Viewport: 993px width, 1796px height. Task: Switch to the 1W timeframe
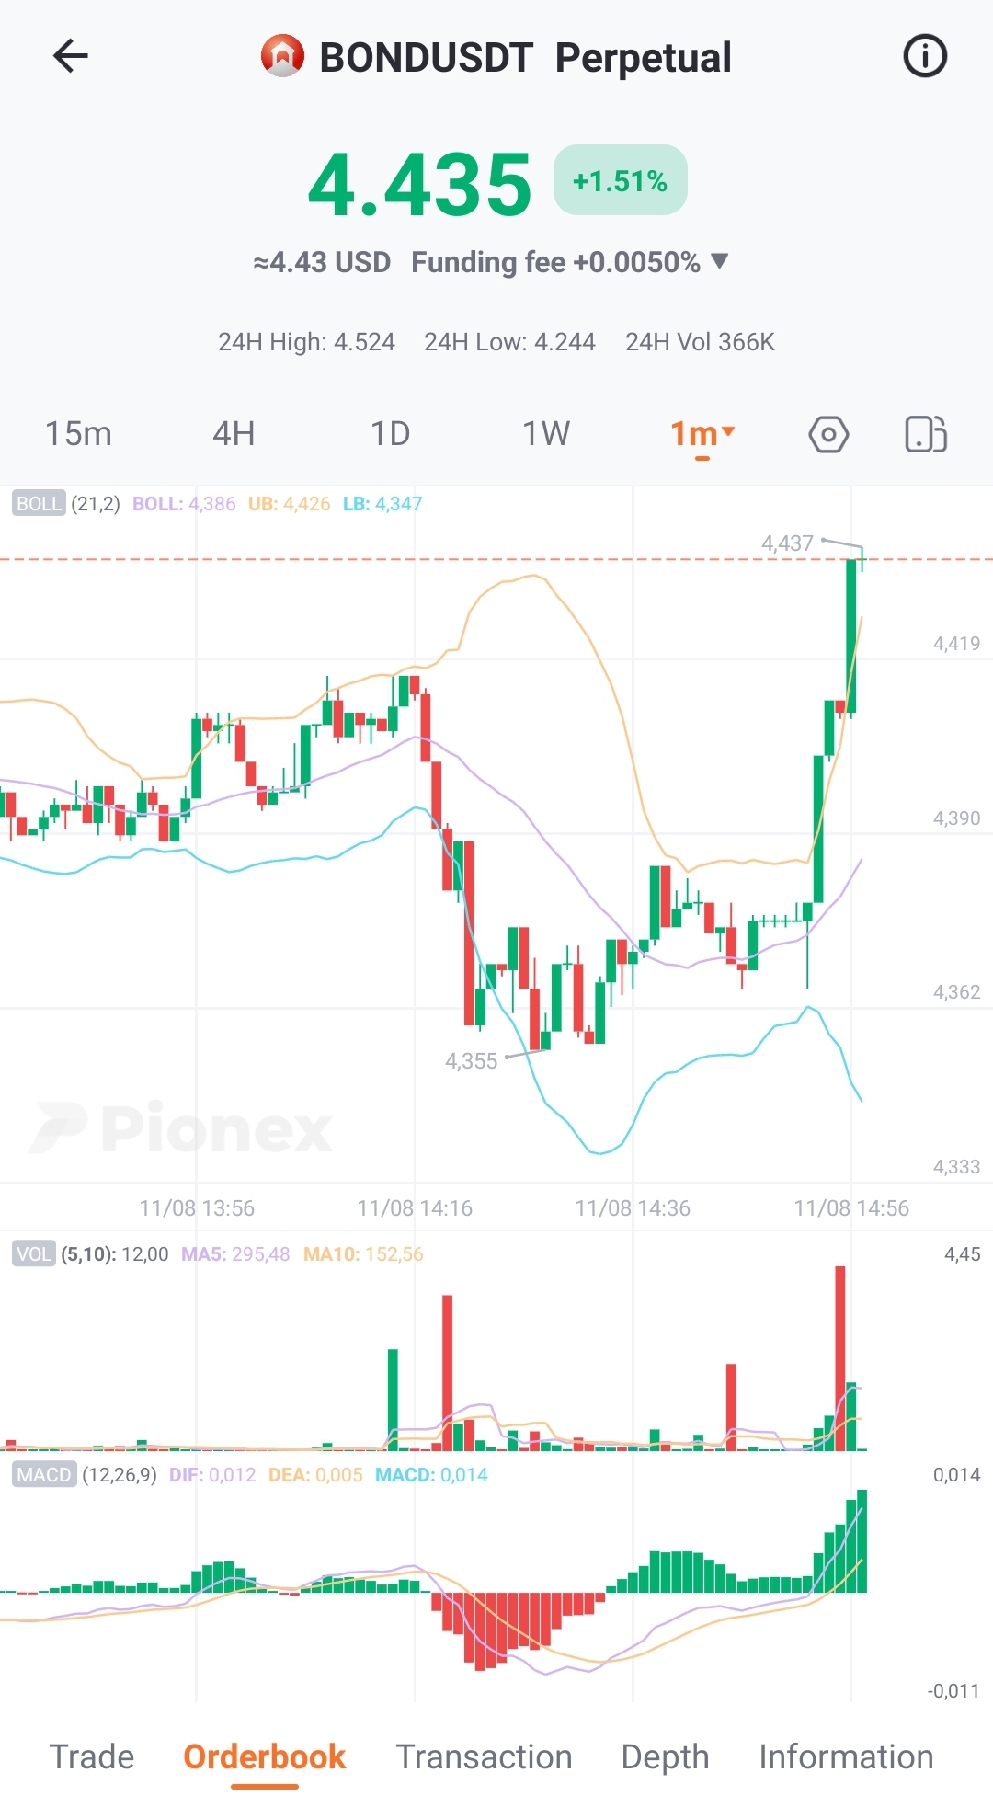[546, 434]
